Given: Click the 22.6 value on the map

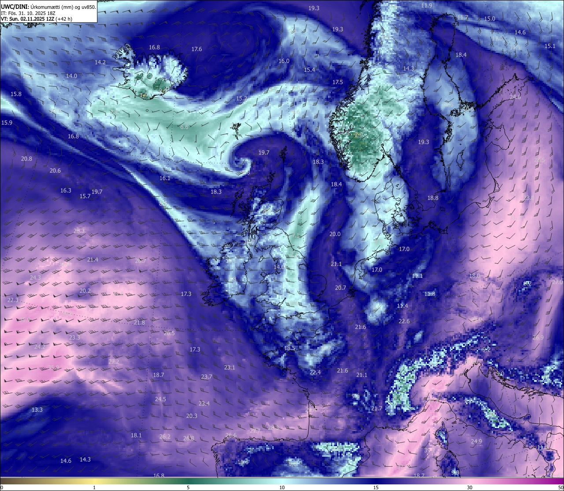Looking at the screenshot, I should pyautogui.click(x=404, y=321).
